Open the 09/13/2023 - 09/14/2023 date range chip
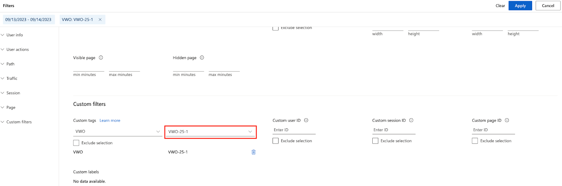The image size is (562, 186). coord(28,20)
